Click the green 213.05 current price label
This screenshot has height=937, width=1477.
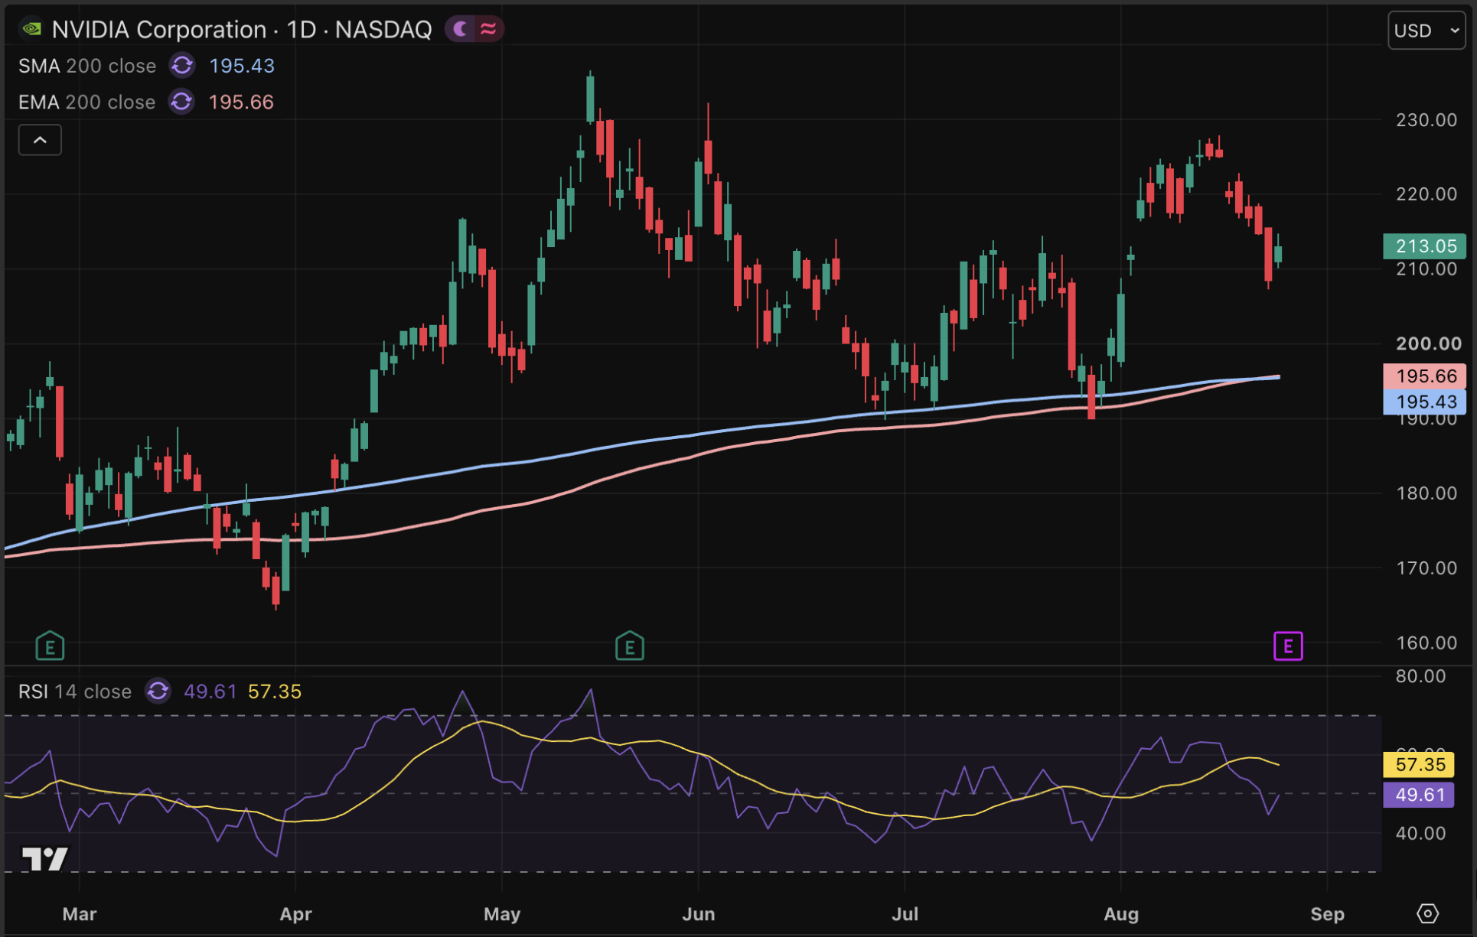point(1424,246)
